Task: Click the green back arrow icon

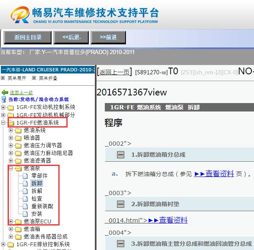Action: pyautogui.click(x=5, y=92)
